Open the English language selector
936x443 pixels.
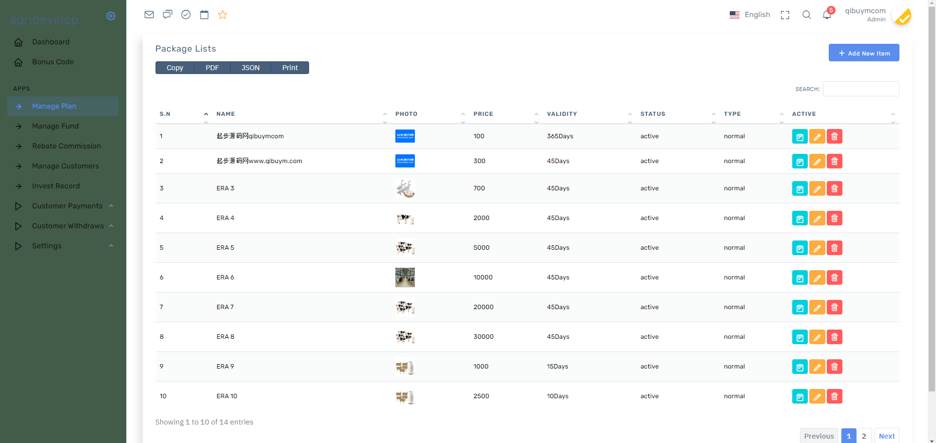[x=750, y=15]
